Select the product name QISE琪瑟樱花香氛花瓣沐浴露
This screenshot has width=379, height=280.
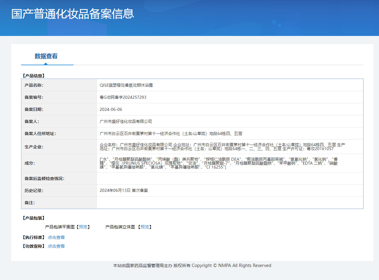pos(126,85)
